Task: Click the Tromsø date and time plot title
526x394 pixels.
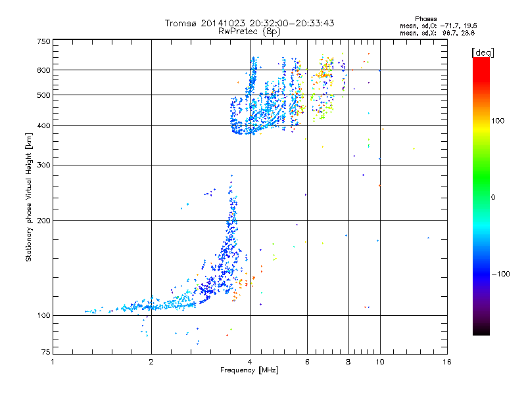Action: 249,23
